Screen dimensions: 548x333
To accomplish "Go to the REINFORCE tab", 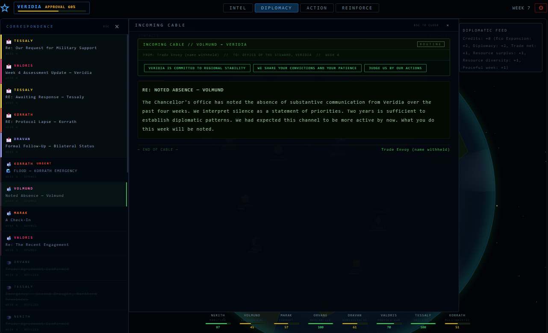I will tap(357, 8).
